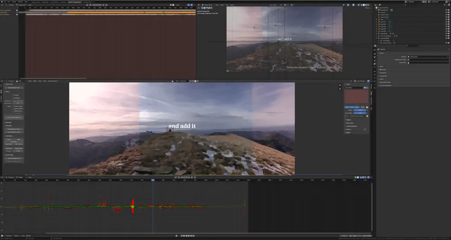Click the outliner filter funnel icon
The height and width of the screenshot is (240, 451).
[445, 5]
